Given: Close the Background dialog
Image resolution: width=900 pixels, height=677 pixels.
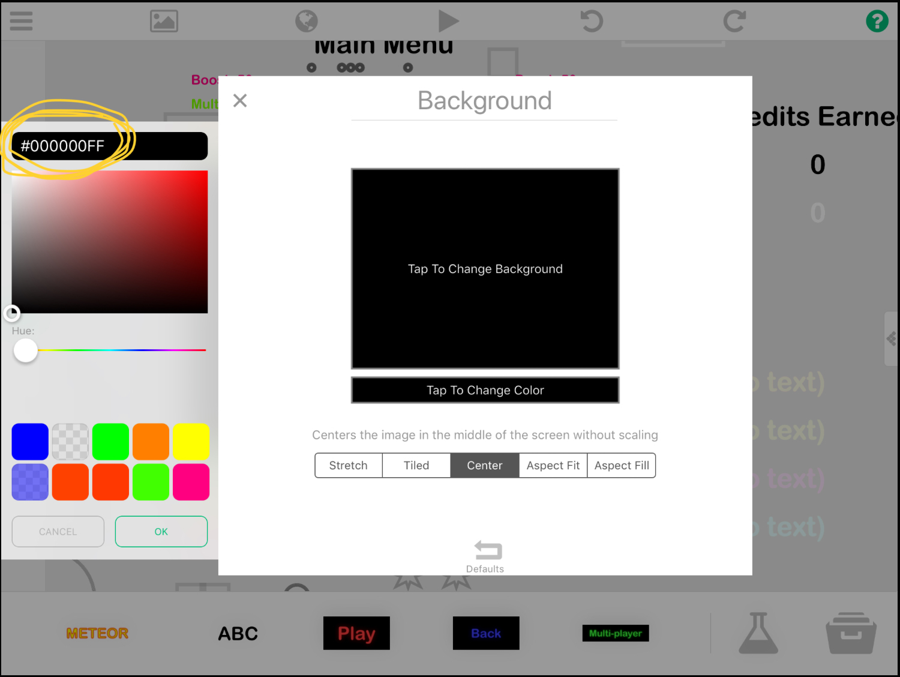Looking at the screenshot, I should pos(240,101).
